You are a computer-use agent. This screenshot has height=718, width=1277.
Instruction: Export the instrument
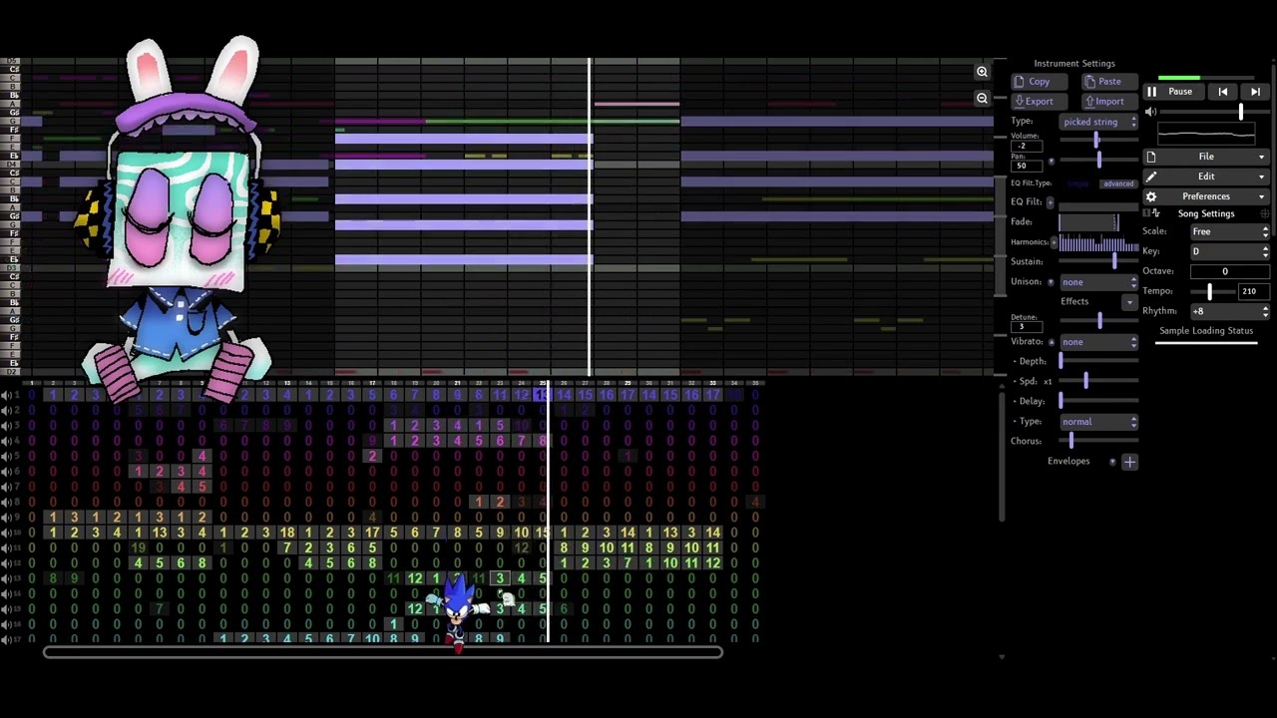(x=1039, y=101)
